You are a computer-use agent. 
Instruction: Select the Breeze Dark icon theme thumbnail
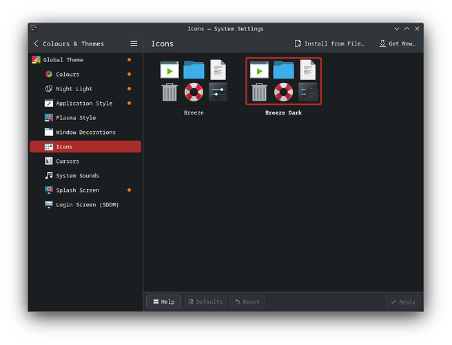click(283, 81)
